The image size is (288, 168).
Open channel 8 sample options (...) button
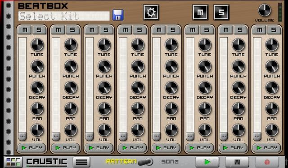pyautogui.click(x=257, y=136)
